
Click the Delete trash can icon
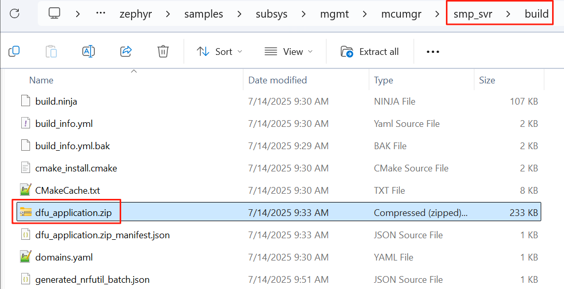163,51
